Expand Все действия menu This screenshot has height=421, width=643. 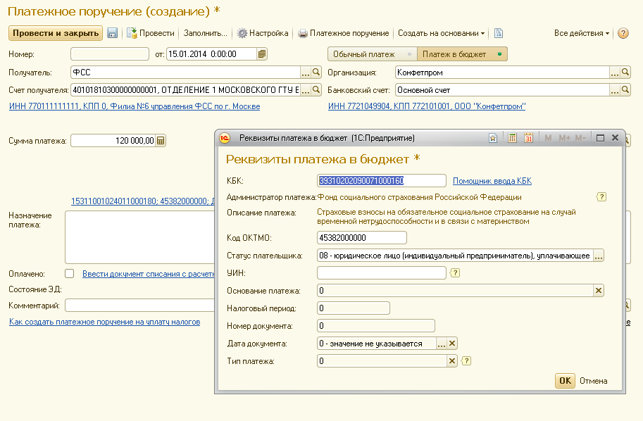coord(582,33)
